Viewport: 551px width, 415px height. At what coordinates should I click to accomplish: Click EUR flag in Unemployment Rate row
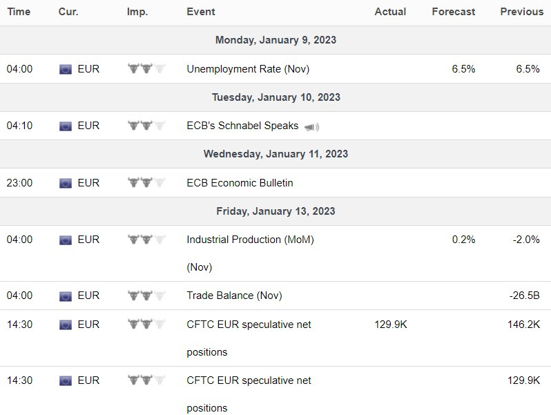(66, 69)
